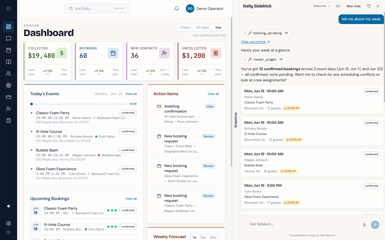Select the 14d Weekly Forecast tab
This screenshot has width=385, height=240.
(203, 237)
